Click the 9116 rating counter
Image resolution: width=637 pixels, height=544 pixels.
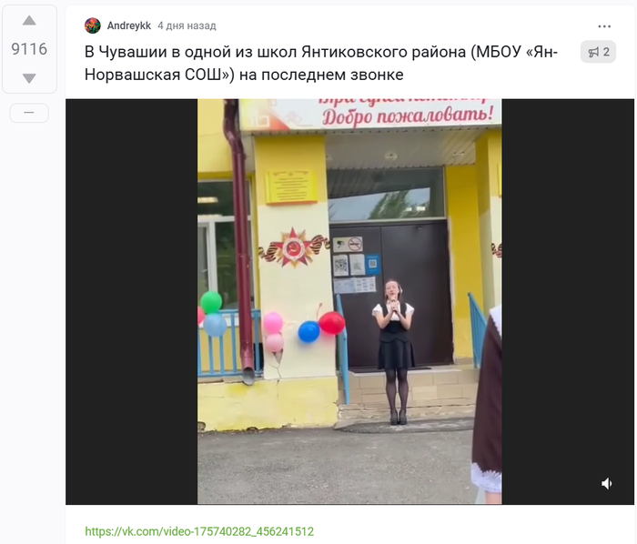tap(29, 49)
